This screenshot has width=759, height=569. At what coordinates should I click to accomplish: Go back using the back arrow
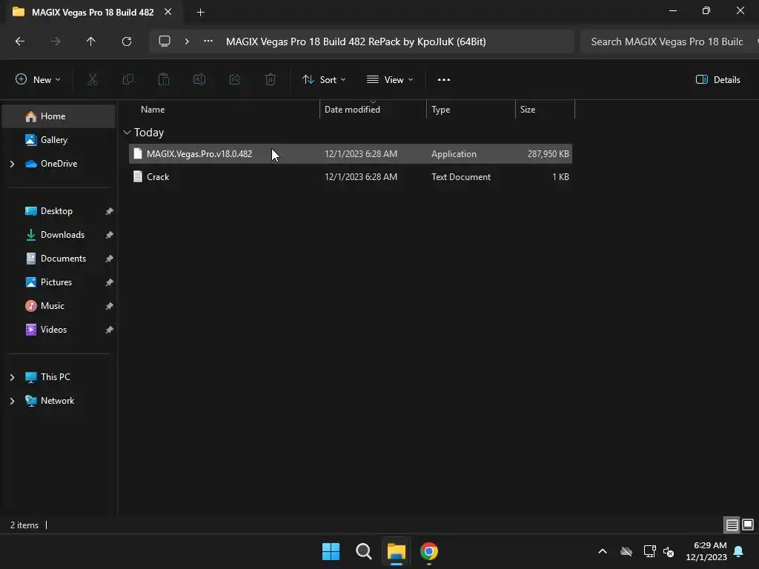[x=20, y=41]
